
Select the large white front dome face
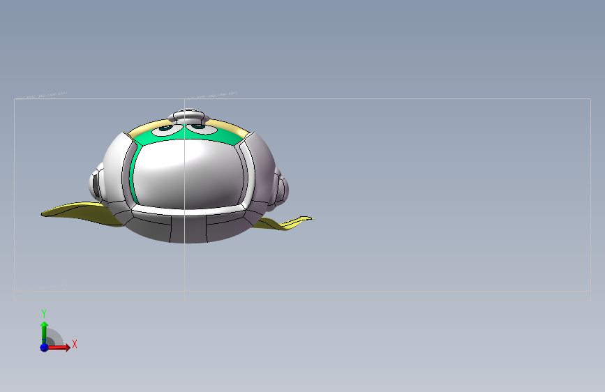(x=189, y=174)
